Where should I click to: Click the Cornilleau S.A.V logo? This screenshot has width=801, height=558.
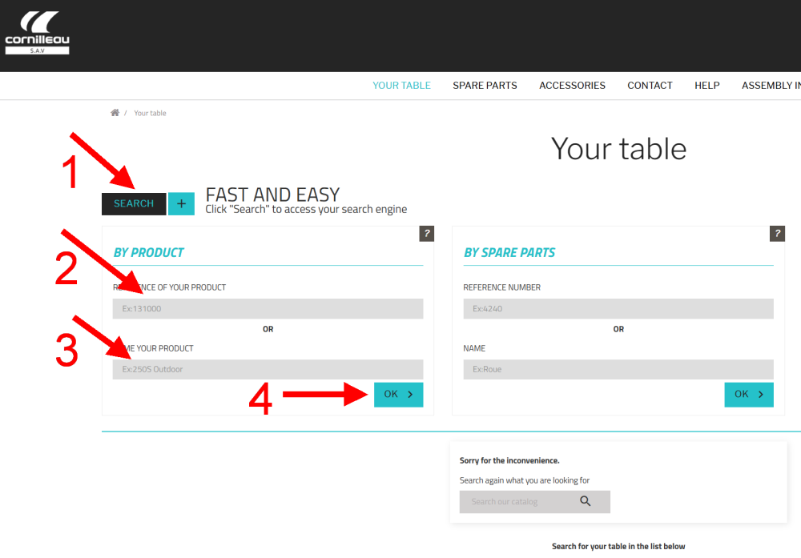(x=37, y=33)
